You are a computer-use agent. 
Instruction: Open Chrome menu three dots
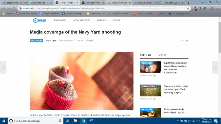[218, 8]
